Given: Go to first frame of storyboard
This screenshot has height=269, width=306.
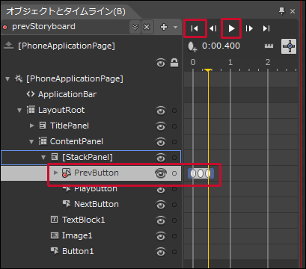Looking at the screenshot, I should coord(195,28).
